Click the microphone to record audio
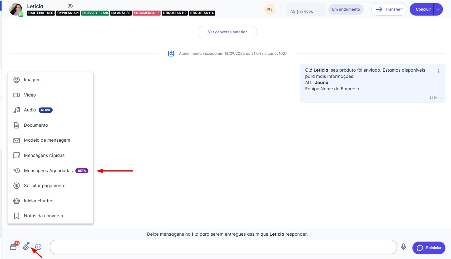Image resolution: width=451 pixels, height=259 pixels. 403,247
